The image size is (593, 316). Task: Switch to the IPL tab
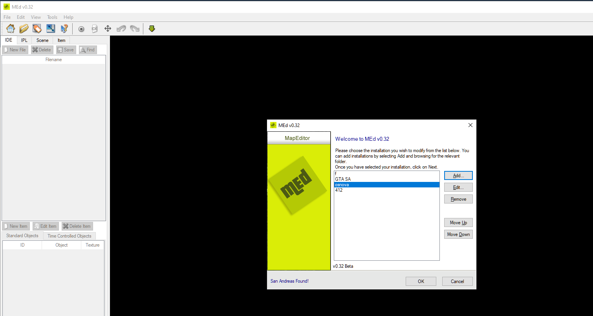pyautogui.click(x=24, y=40)
